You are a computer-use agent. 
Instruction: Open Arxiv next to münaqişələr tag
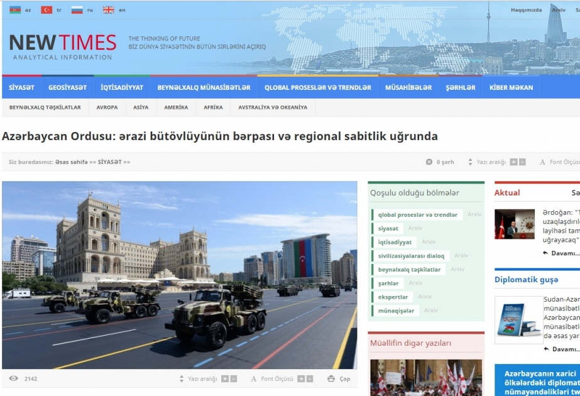pyautogui.click(x=431, y=310)
